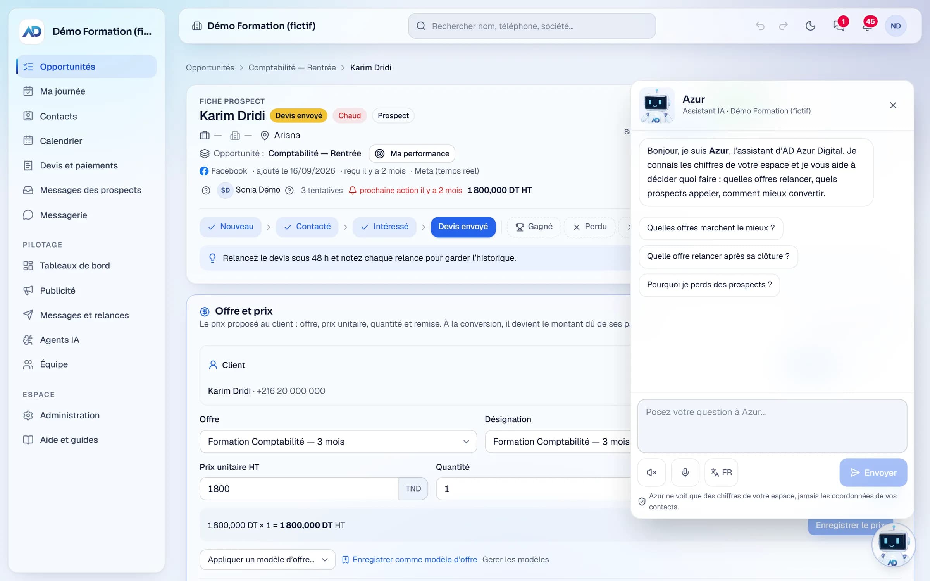Click the bell icon by prochaine action
Screen dimensions: 930x581
click(x=353, y=190)
